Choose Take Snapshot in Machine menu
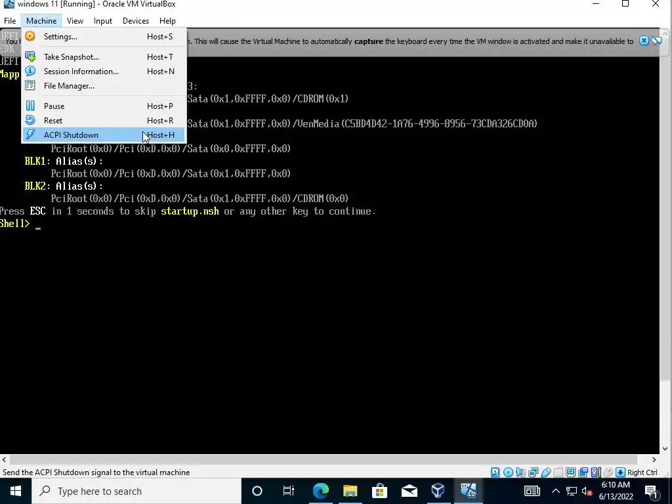Viewport: 672px width, 504px height. click(x=103, y=56)
